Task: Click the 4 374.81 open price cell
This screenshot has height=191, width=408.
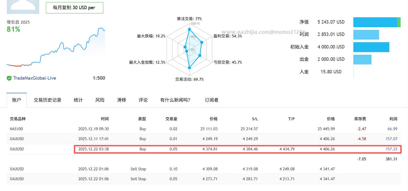Action: 210,149
